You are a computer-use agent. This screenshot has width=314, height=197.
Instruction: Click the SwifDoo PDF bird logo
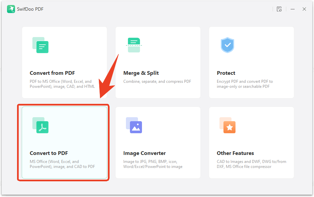coord(11,9)
